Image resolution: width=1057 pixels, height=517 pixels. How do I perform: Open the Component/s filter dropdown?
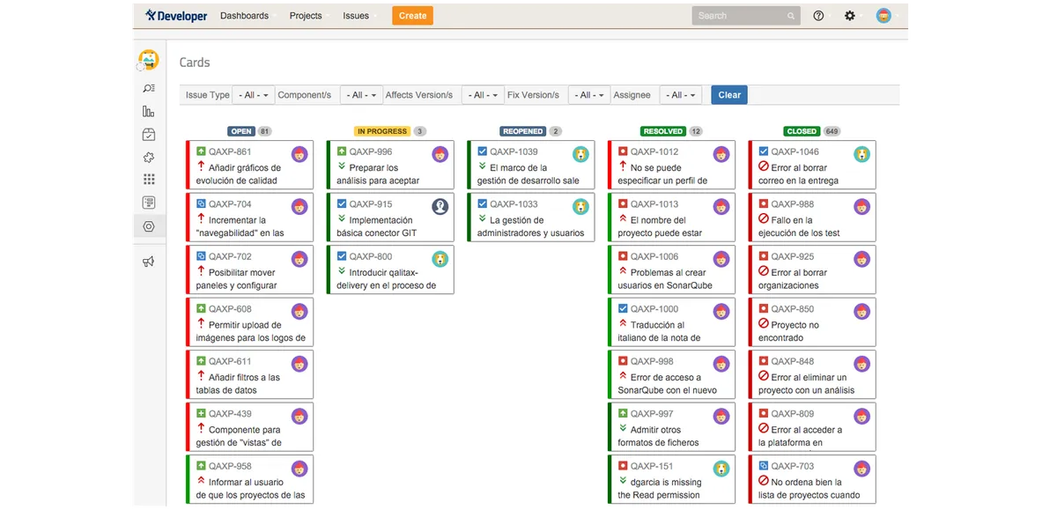coord(360,95)
